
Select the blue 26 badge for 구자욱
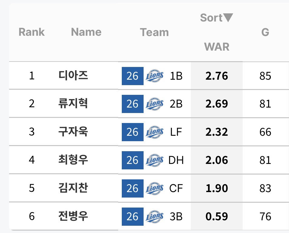(x=132, y=132)
